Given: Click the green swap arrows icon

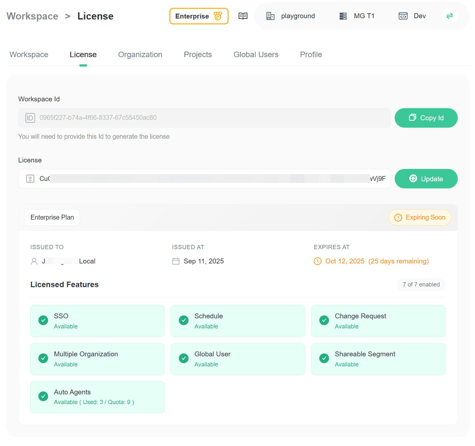Looking at the screenshot, I should pyautogui.click(x=449, y=16).
